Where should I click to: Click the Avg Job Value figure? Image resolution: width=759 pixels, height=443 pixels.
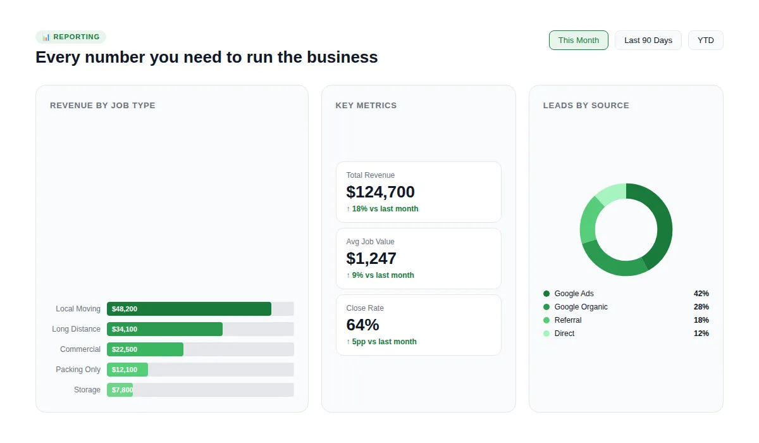click(x=371, y=258)
